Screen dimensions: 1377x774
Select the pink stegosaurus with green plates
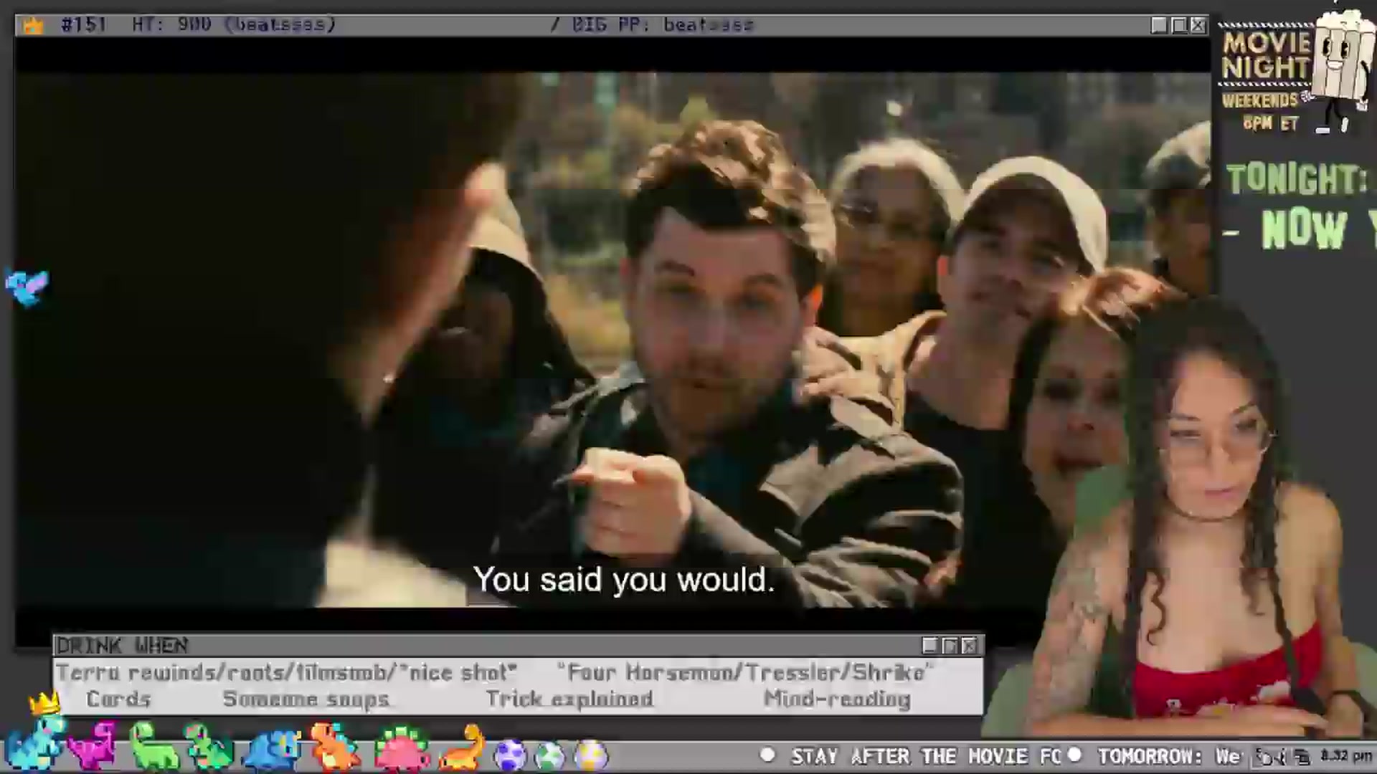(x=402, y=750)
